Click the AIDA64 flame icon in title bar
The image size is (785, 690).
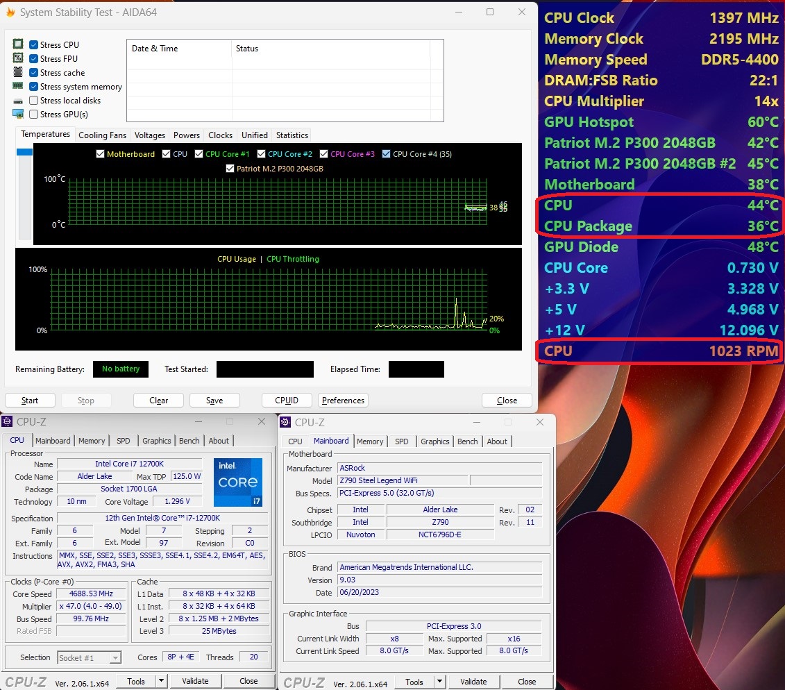(12, 12)
